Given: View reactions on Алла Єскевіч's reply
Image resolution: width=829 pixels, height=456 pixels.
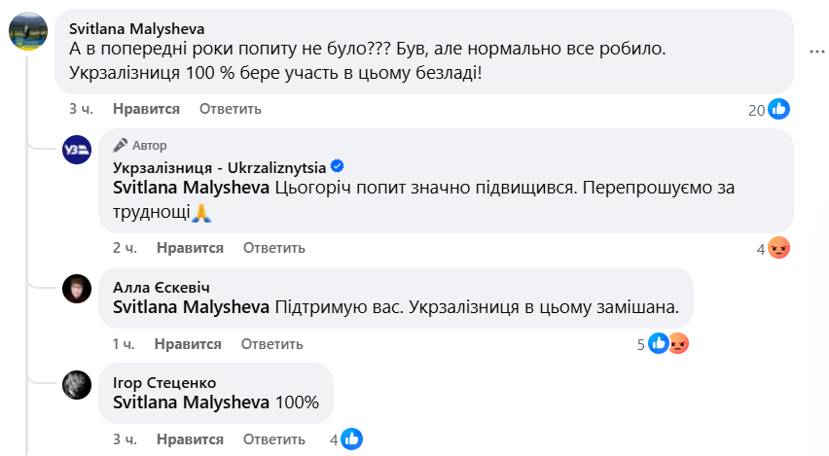Looking at the screenshot, I should coord(668,343).
